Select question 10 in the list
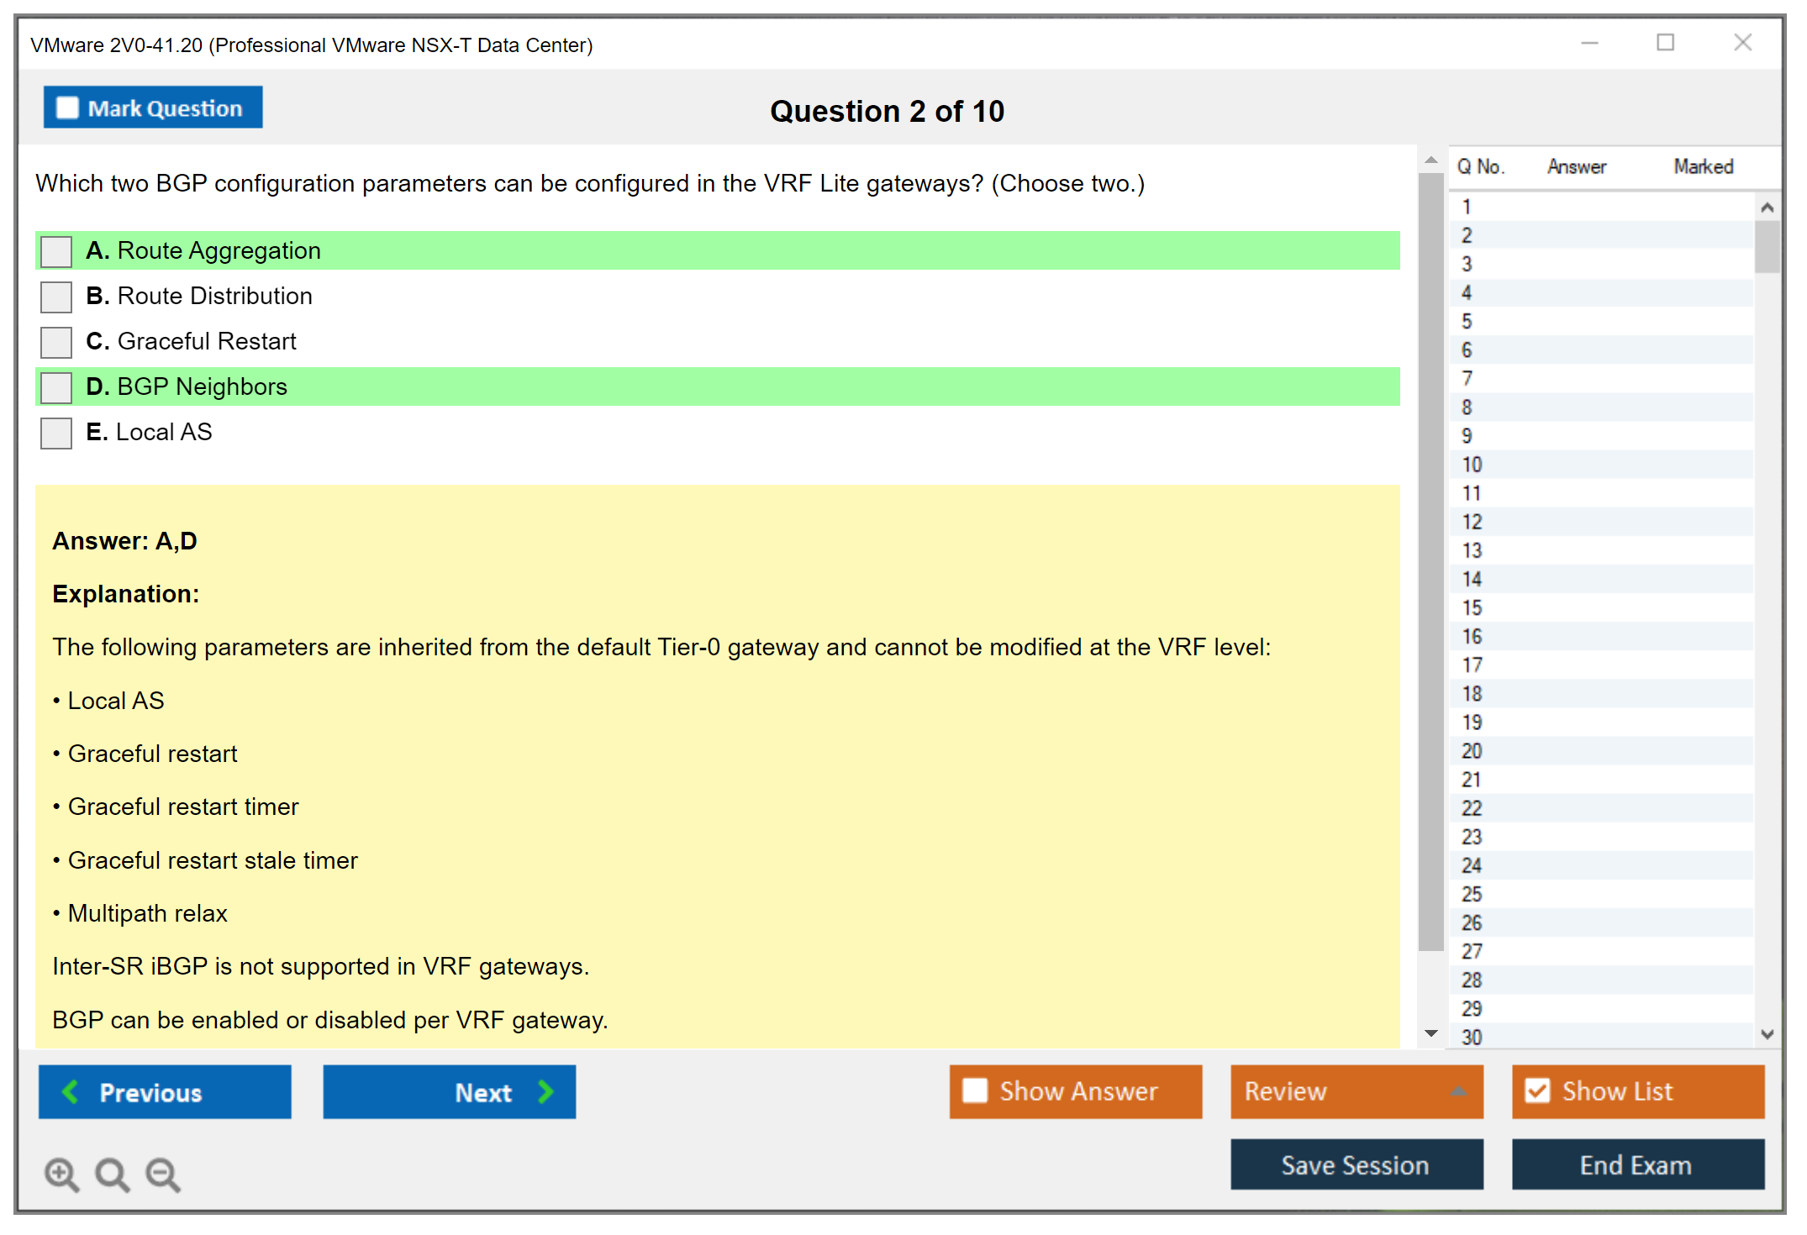Viewport: 1807px width, 1235px height. 1472,465
